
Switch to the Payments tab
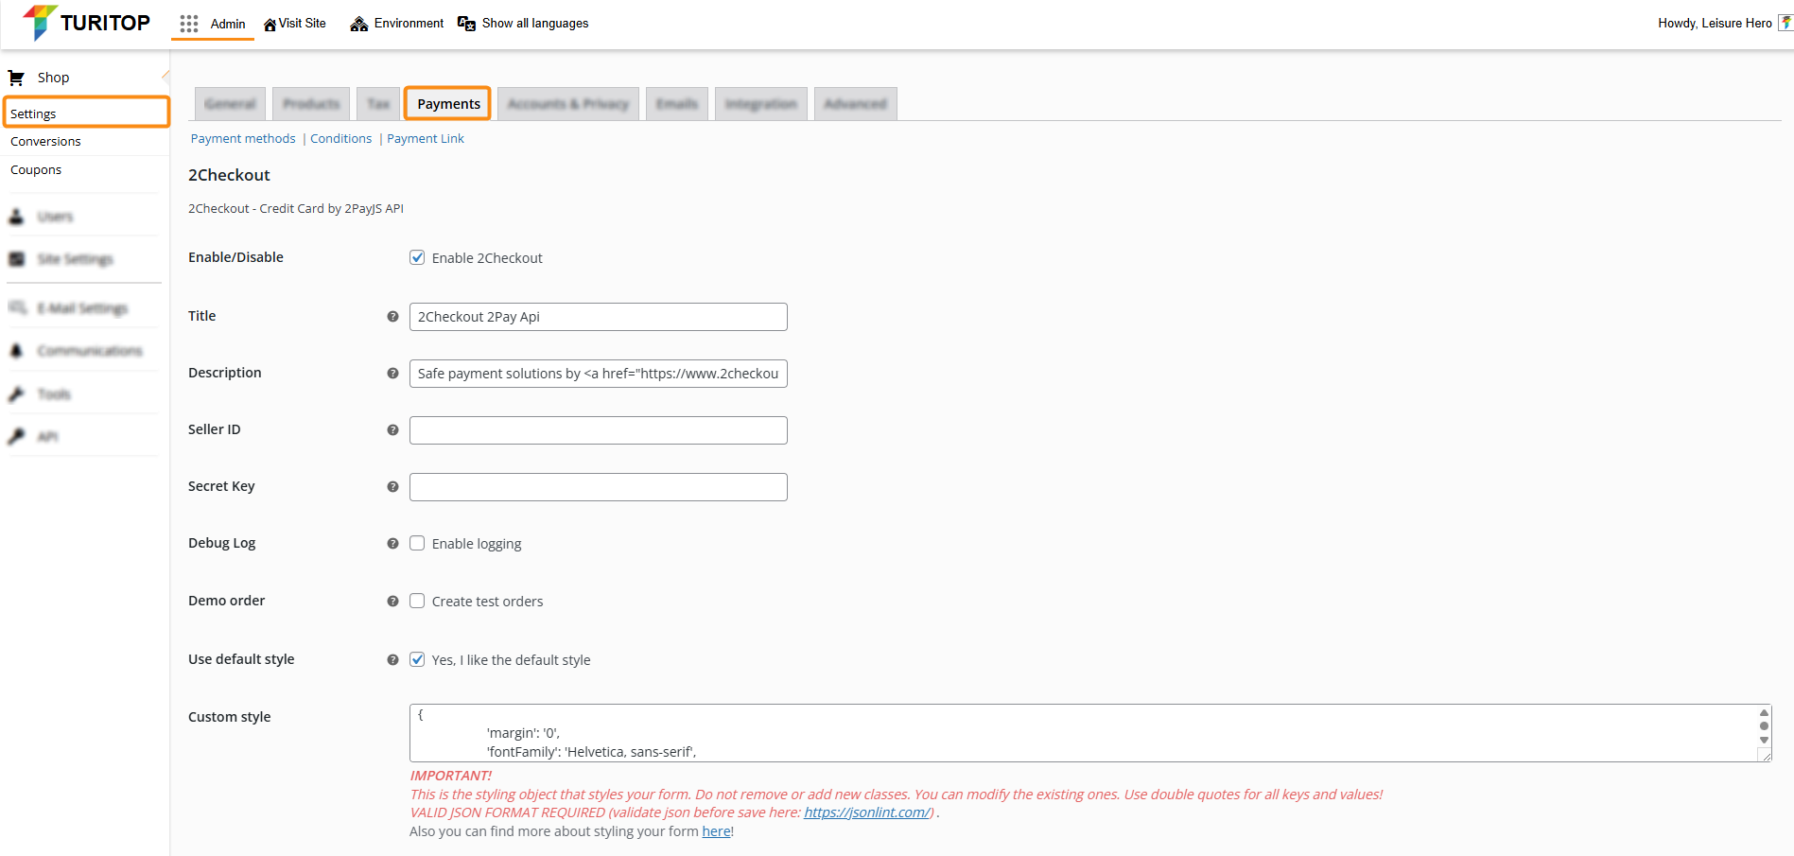pos(448,104)
